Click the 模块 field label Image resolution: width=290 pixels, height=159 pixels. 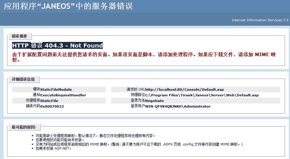click(x=36, y=89)
